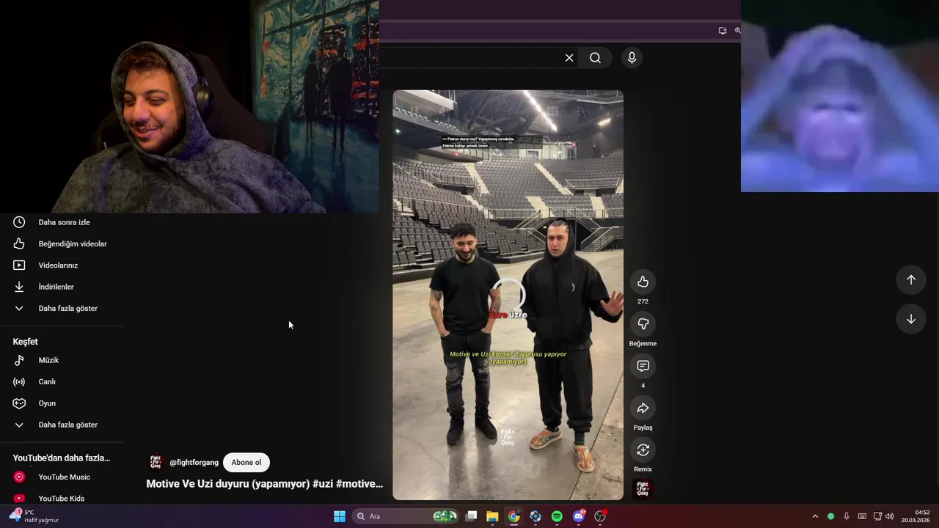This screenshot has height=528, width=939.
Task: Switch to Chrome on the taskbar
Action: click(x=514, y=516)
